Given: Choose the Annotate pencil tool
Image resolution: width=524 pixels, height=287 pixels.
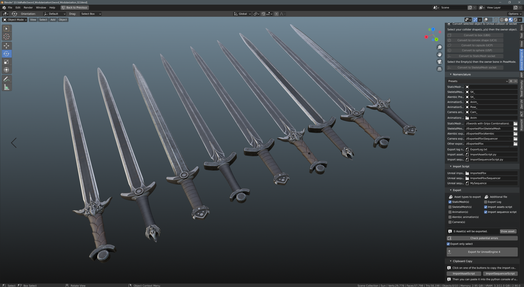Looking at the screenshot, I should pyautogui.click(x=7, y=79).
